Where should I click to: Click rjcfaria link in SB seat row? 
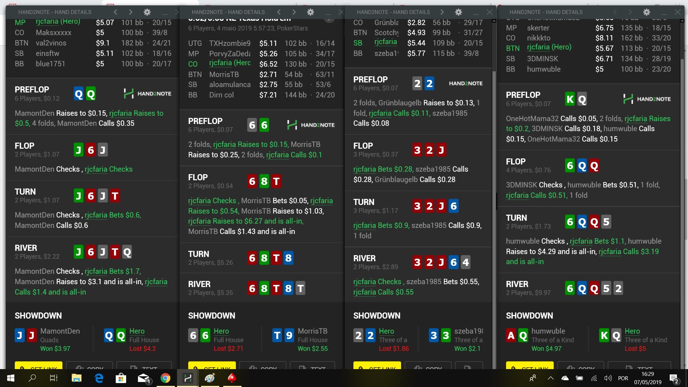click(386, 42)
